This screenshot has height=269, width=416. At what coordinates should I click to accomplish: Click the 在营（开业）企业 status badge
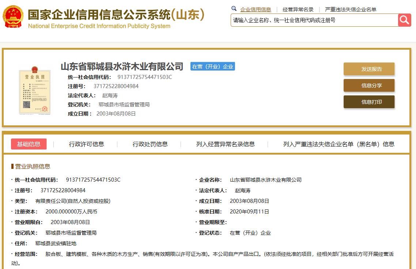212,67
